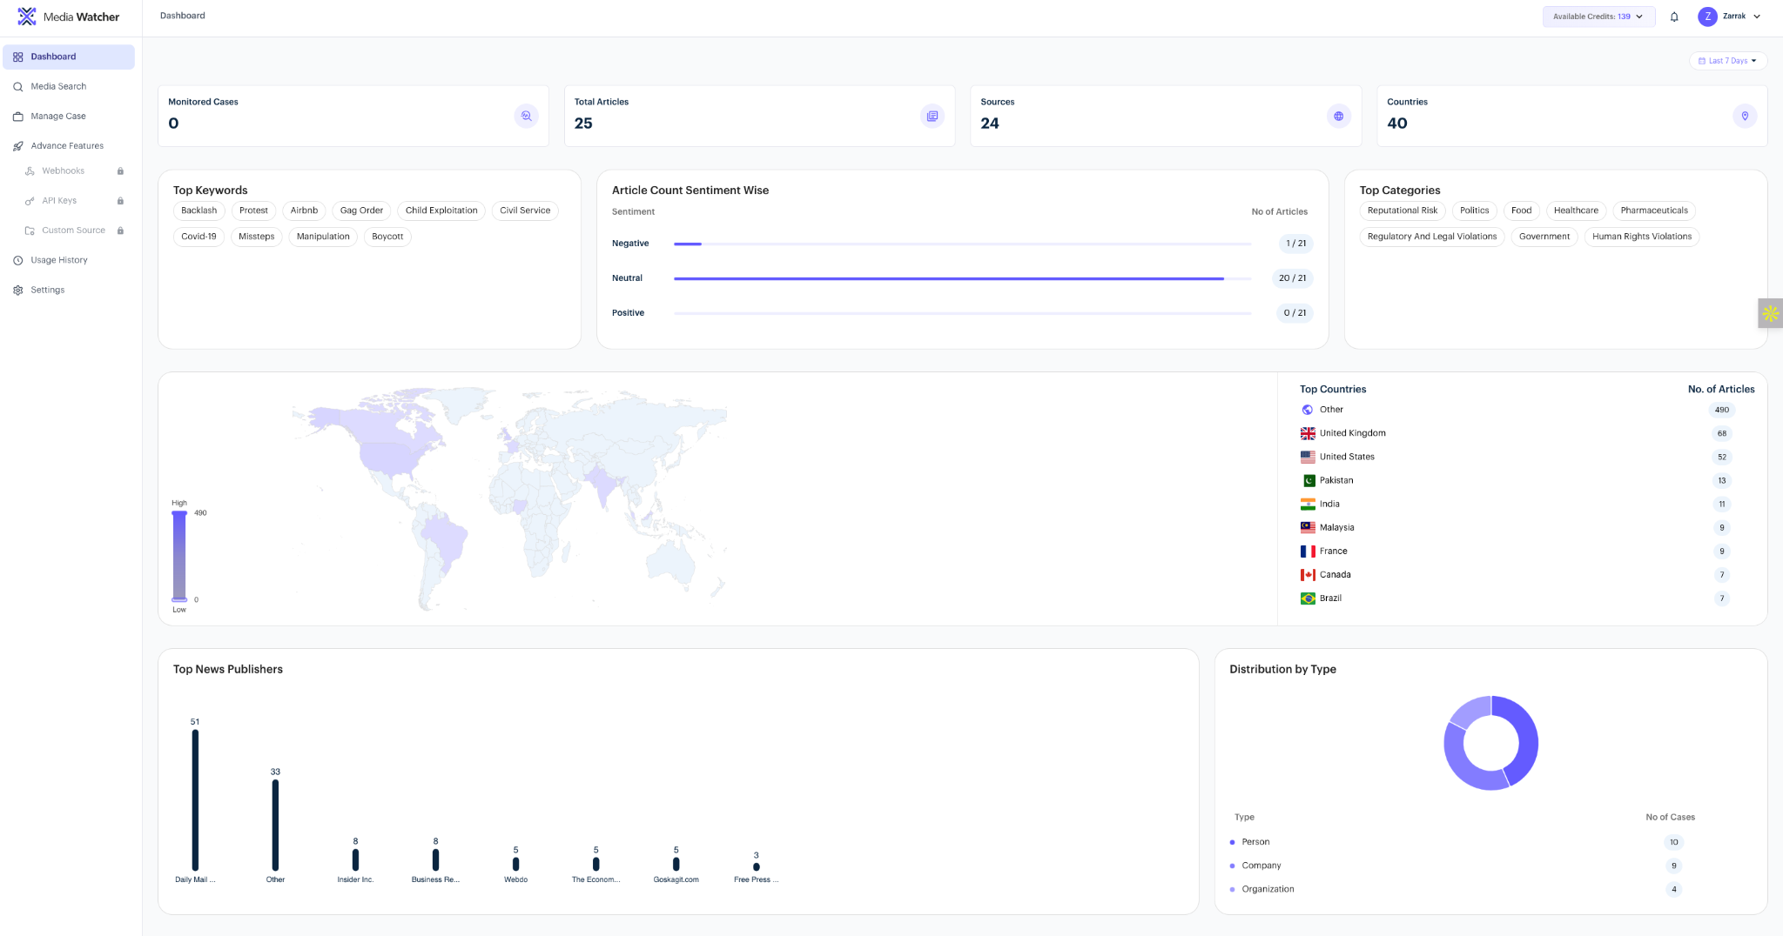This screenshot has height=936, width=1783.
Task: Click the lock icon beside Webhooks
Action: 120,171
